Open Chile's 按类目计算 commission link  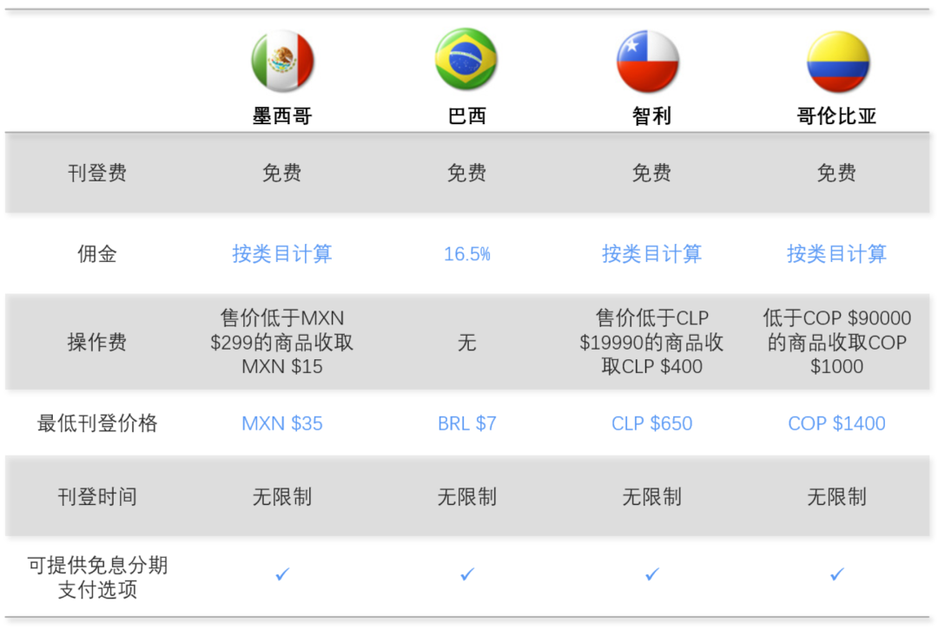[x=652, y=254]
